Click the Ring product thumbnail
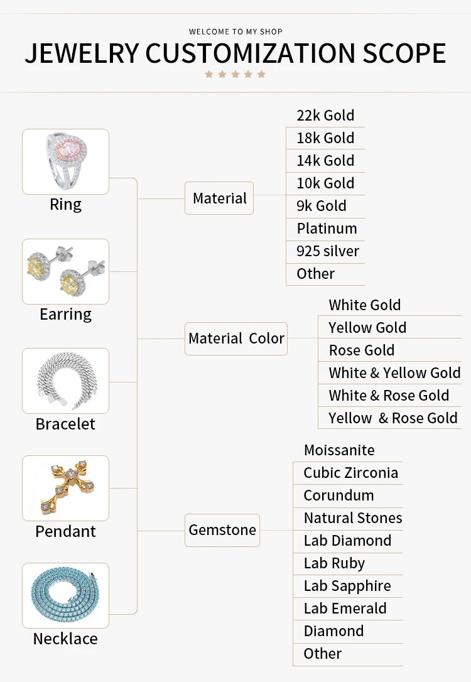 pyautogui.click(x=66, y=161)
